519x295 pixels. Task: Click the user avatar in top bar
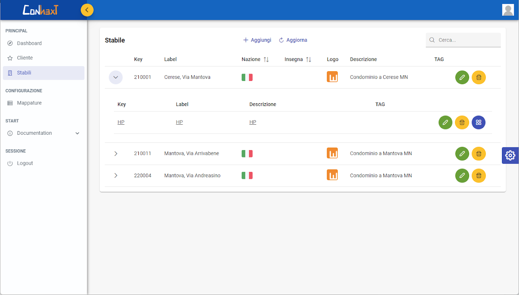(508, 10)
